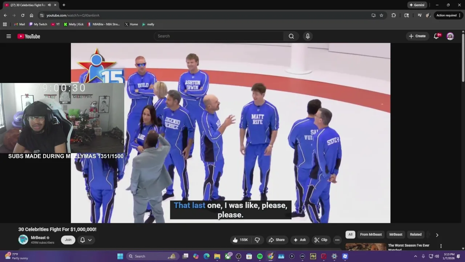Click the Join channel button

coord(68,240)
